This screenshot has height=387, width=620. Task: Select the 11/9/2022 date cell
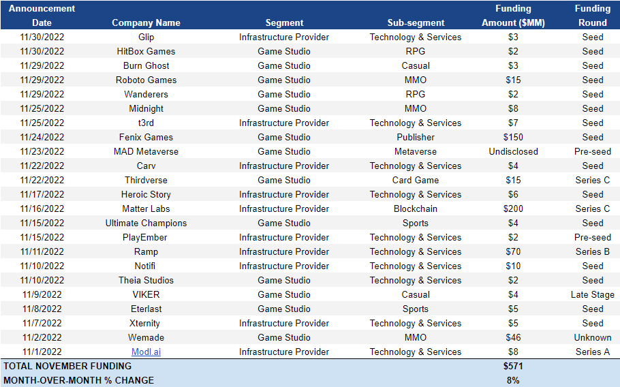pyautogui.click(x=42, y=294)
